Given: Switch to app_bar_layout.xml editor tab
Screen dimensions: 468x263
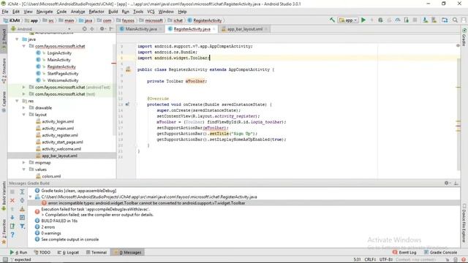Looking at the screenshot, I should click(245, 29).
